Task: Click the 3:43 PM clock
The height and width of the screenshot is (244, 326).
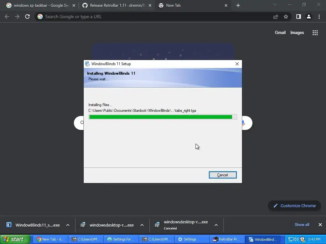Action: (x=314, y=240)
